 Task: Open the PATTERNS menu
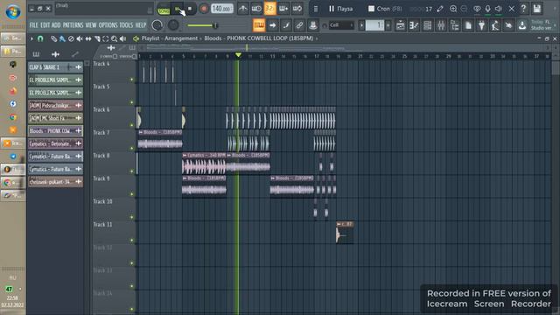[73, 25]
